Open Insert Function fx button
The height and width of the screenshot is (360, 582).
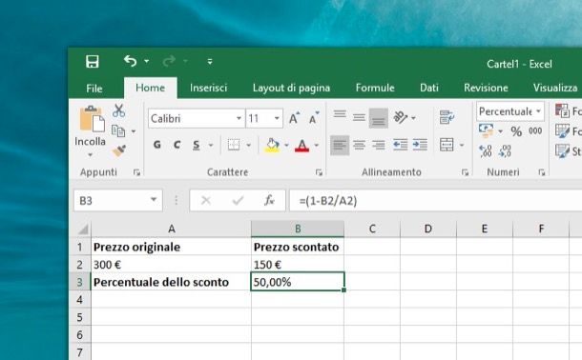pos(269,200)
